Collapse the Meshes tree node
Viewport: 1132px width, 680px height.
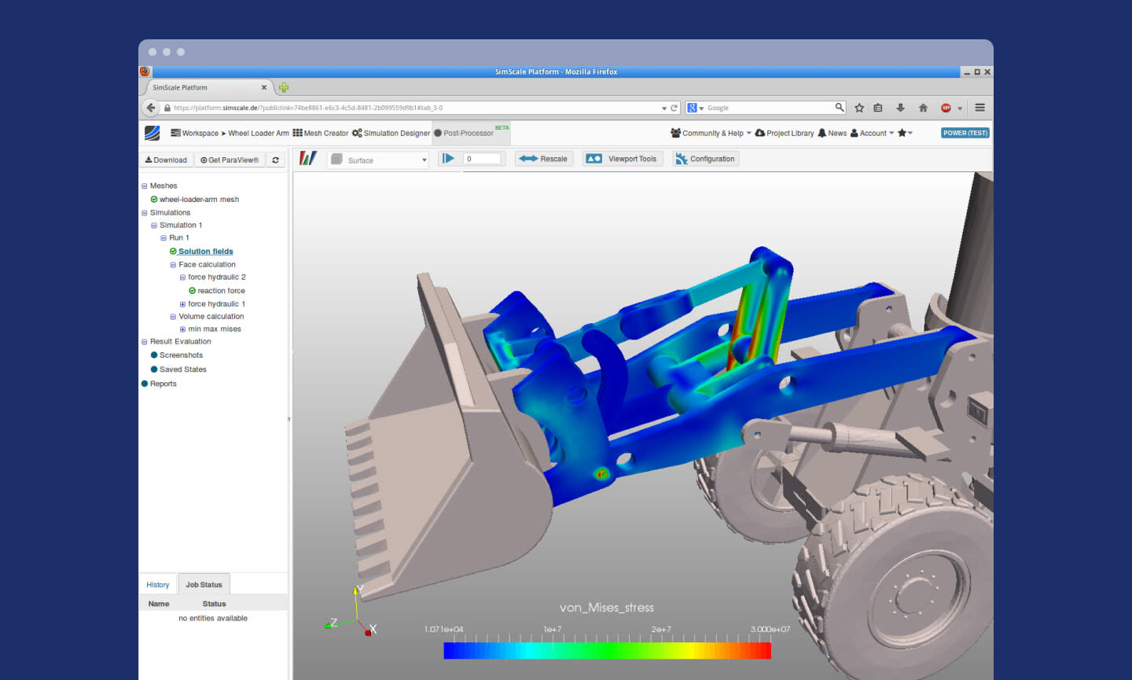(x=145, y=186)
